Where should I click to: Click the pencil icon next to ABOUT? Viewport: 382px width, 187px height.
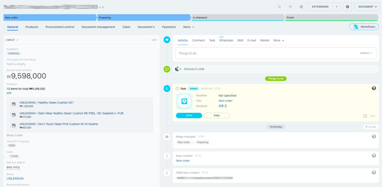18,40
